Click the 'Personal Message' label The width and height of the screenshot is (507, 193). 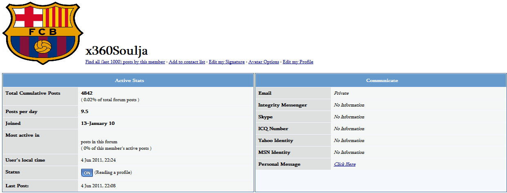[x=279, y=164]
